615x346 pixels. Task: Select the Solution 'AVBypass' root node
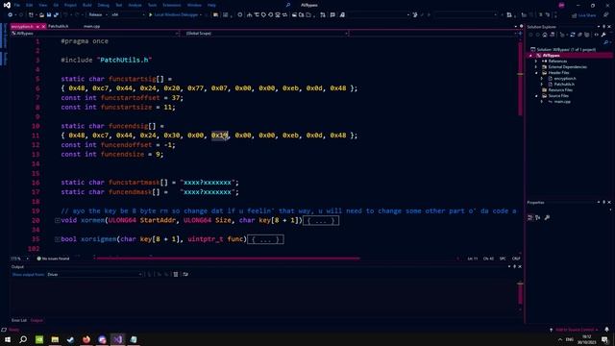563,49
